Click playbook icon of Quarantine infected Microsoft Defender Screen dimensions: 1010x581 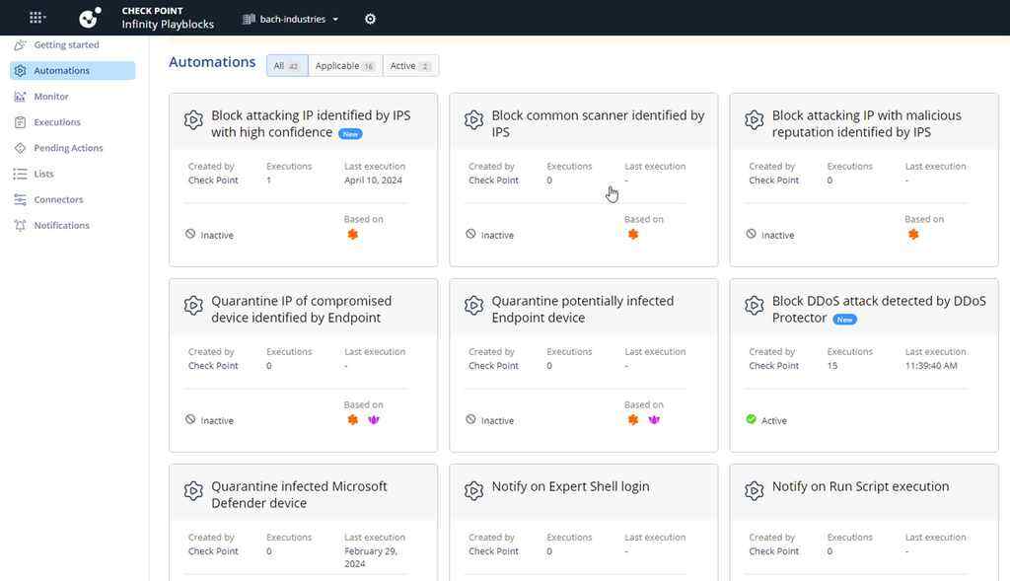click(x=193, y=491)
